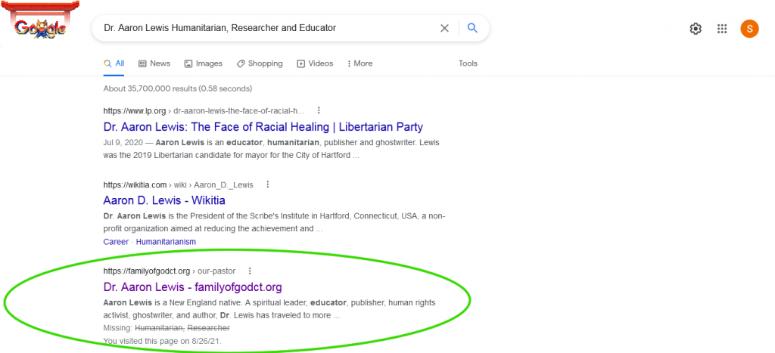The width and height of the screenshot is (775, 353).
Task: Open the Face of Racial Healing result
Action: (x=263, y=127)
